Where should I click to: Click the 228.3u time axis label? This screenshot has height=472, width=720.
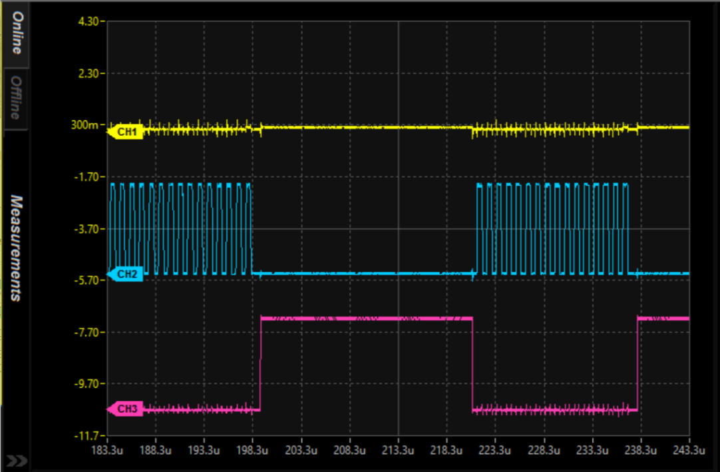coord(544,450)
